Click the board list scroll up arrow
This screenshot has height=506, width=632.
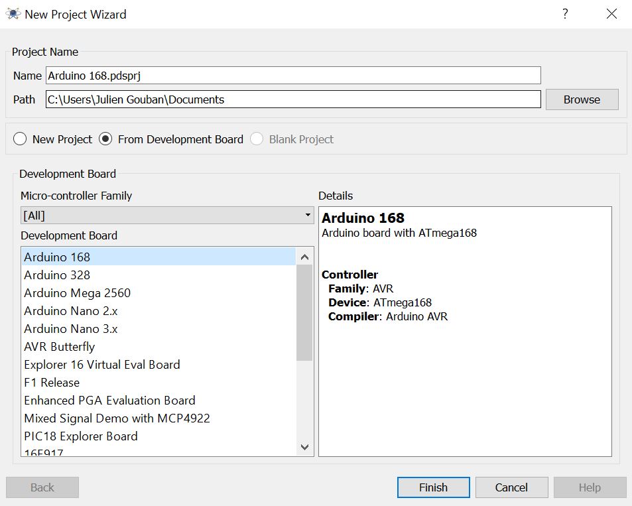point(304,257)
